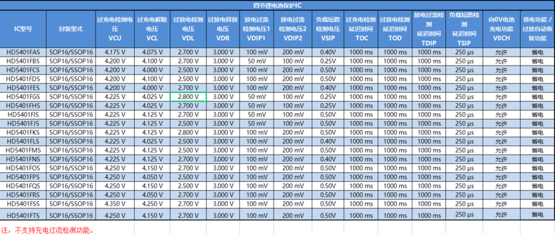Click the 4.350 V cell in HD5401FSS row
This screenshot has height=234, width=555.
point(115,204)
